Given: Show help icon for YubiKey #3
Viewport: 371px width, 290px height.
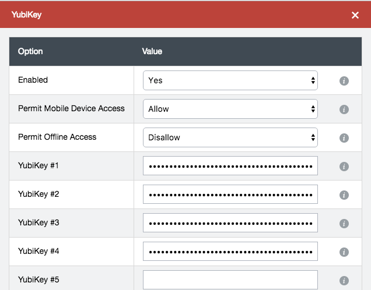Looking at the screenshot, I should click(344, 224).
